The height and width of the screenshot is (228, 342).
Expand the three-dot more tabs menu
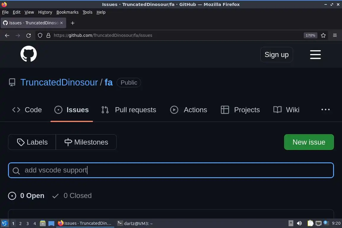coord(325,110)
